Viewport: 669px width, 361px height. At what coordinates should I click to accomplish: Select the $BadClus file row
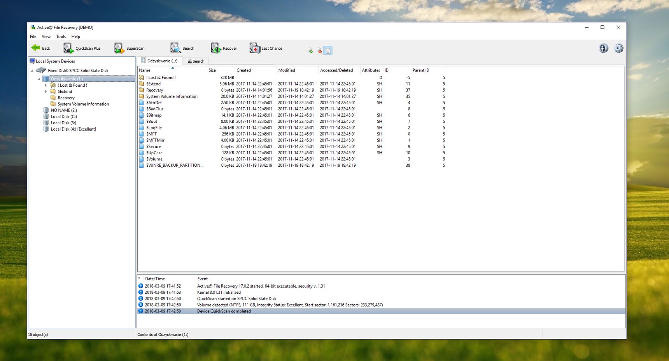(x=292, y=109)
